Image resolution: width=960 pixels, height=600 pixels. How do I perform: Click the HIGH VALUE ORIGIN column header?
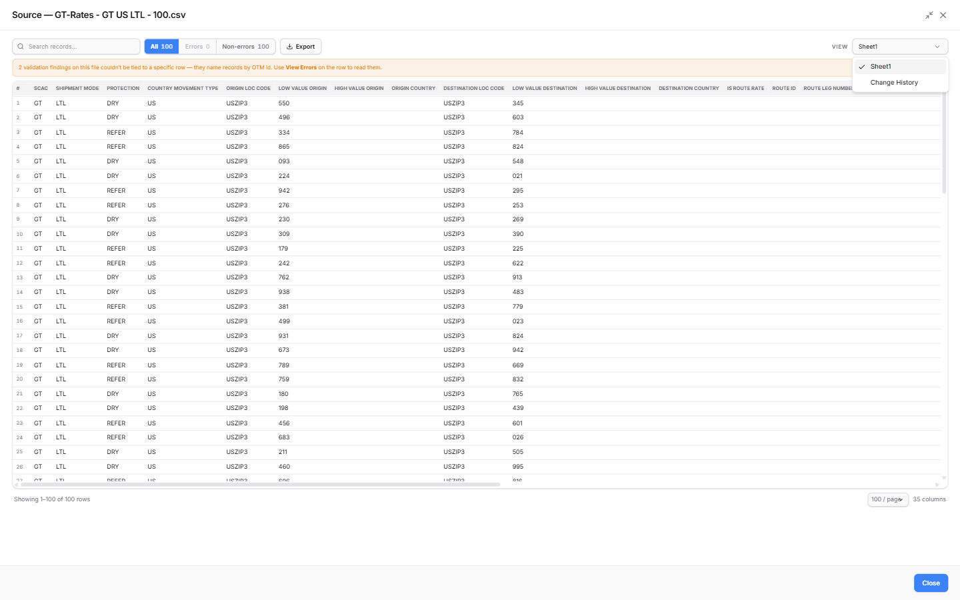pyautogui.click(x=359, y=88)
